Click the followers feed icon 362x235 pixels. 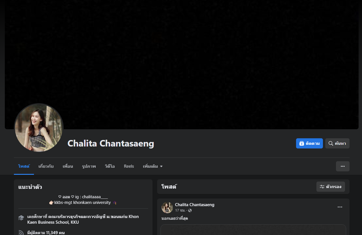pyautogui.click(x=21, y=233)
